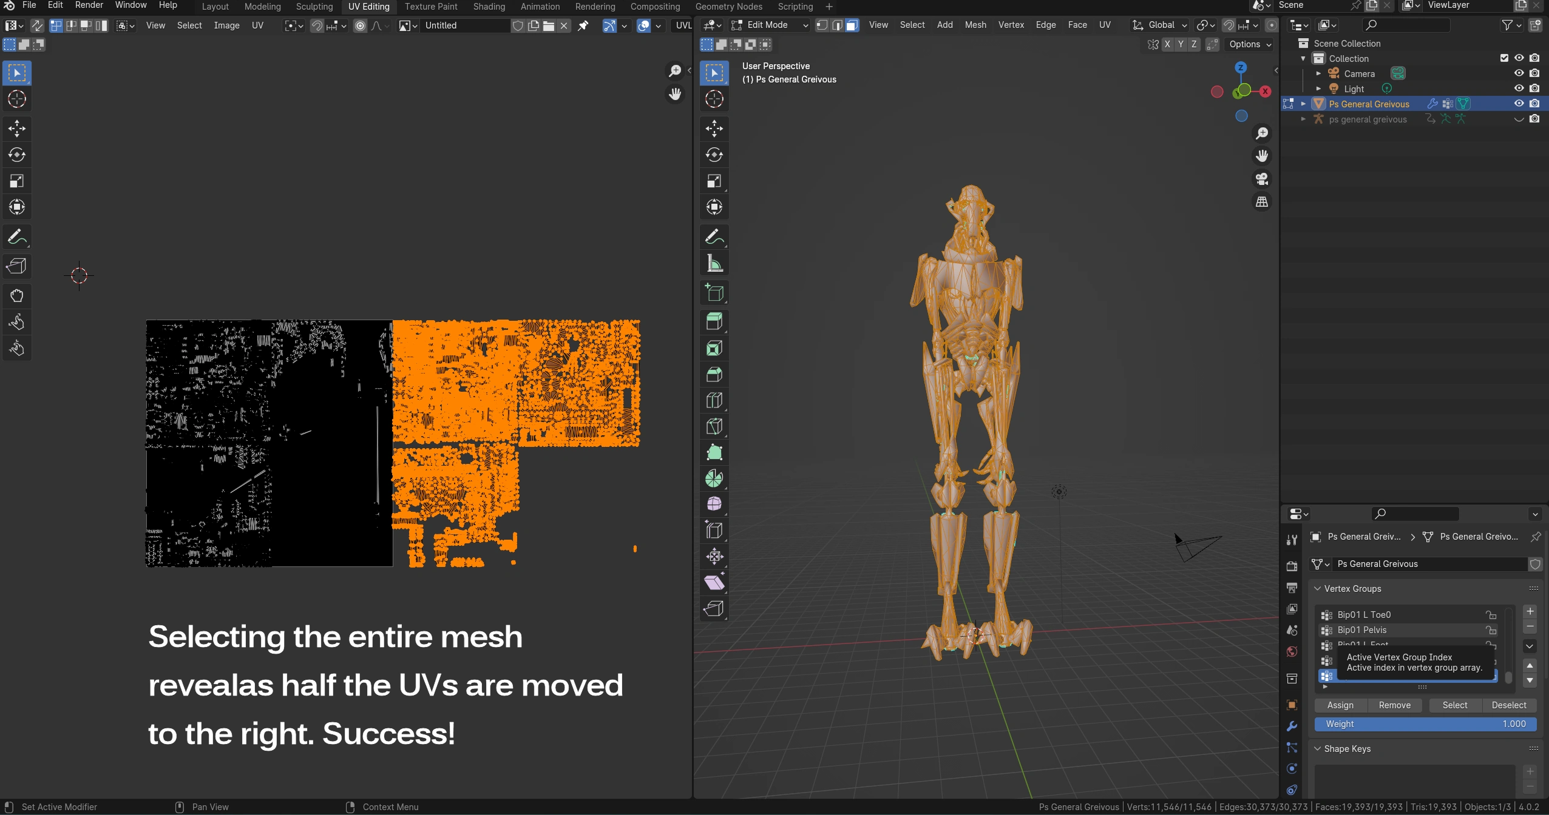Screen dimensions: 1549x815
Task: Open the Texture Paint workspace tab
Action: pyautogui.click(x=431, y=7)
